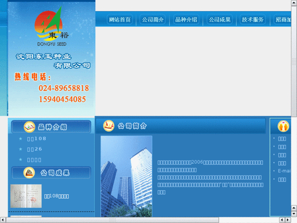
Task: Click the star bullet beside the 108 item
Action: point(21,139)
